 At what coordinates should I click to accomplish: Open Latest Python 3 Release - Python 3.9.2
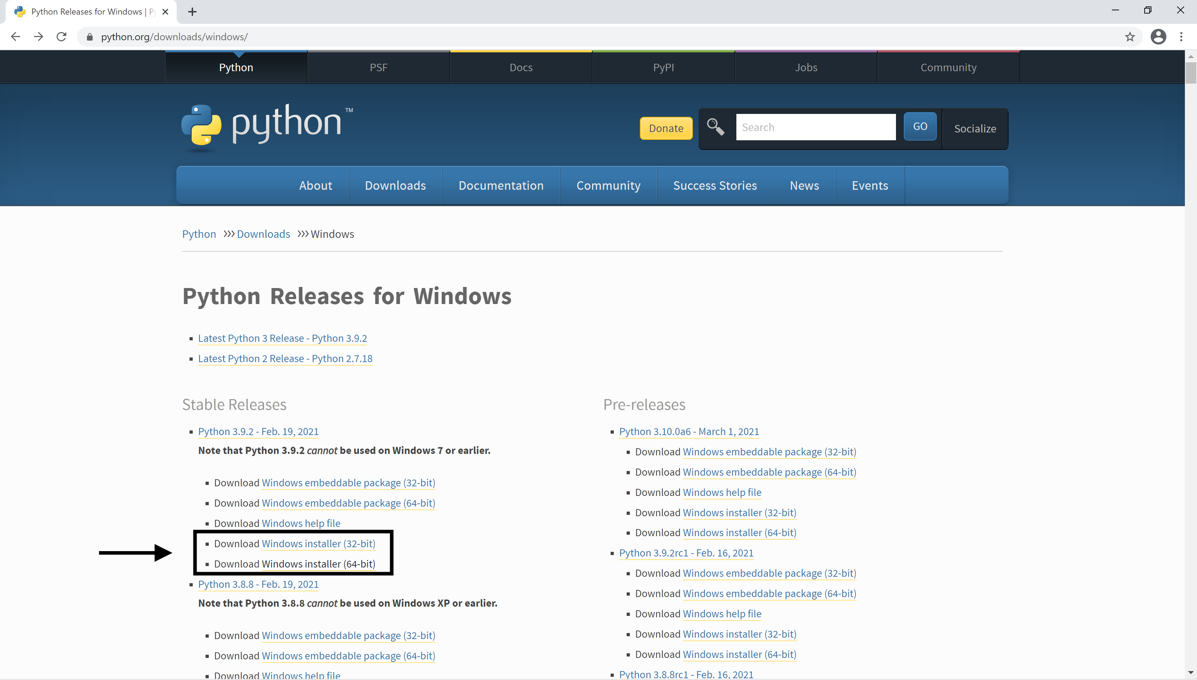283,338
